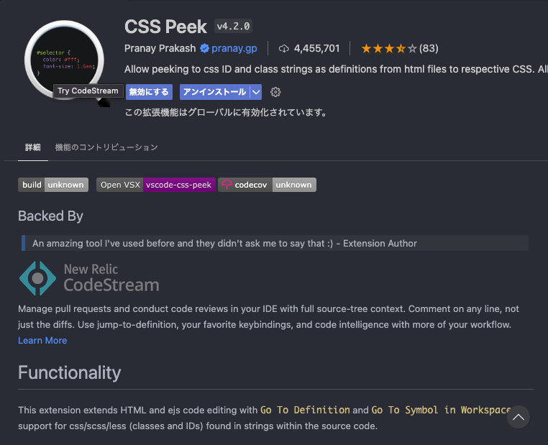Click the アンインストール button
Viewport: 548px width, 445px height.
[x=214, y=92]
